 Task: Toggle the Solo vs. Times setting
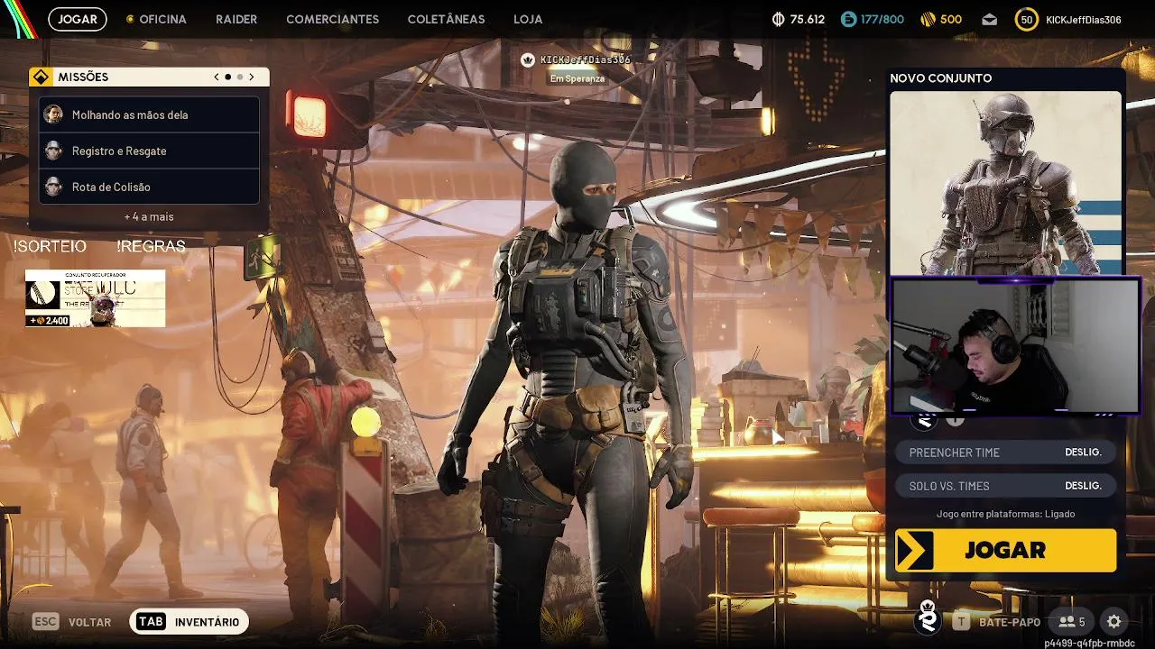[1005, 486]
